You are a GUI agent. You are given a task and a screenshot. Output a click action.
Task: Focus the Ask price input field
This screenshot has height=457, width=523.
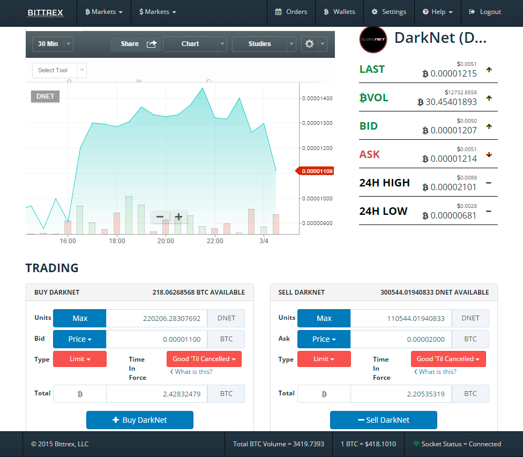tap(401, 339)
